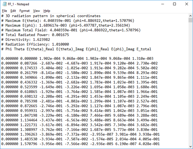The height and width of the screenshot is (149, 193).
Task: Click the value 9.414e-005
Action: point(100,111)
